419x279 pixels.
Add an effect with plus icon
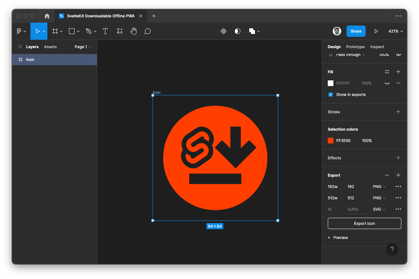tap(398, 158)
